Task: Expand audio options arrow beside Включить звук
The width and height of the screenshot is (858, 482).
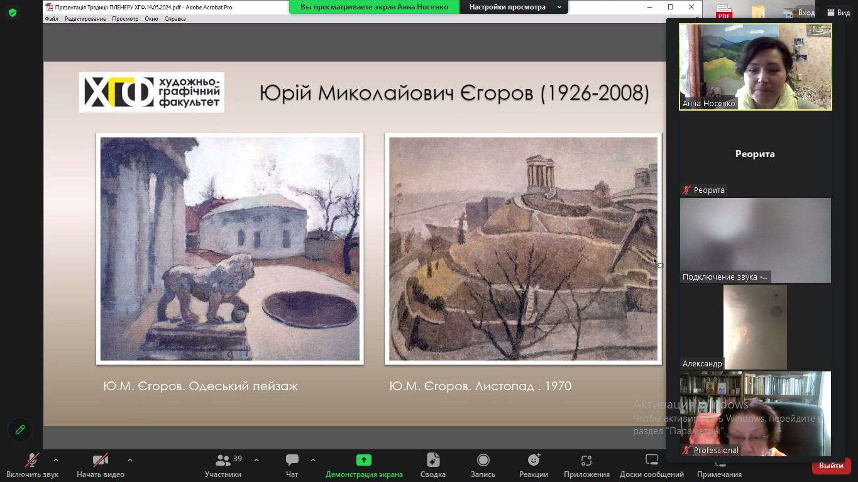Action: [55, 460]
